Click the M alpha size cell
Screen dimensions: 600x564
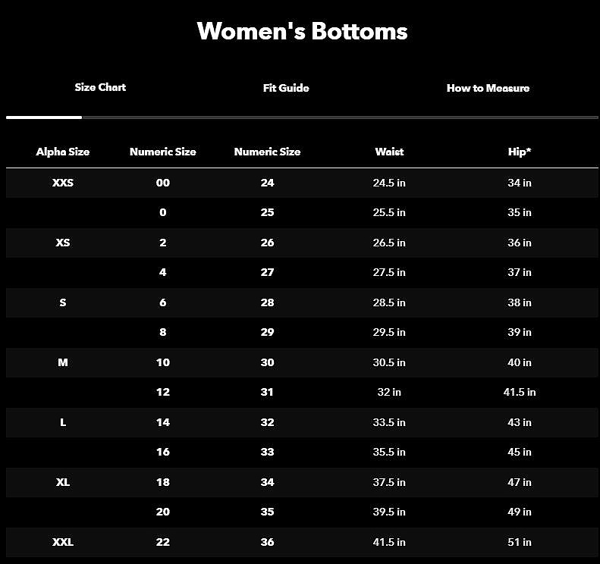[63, 362]
